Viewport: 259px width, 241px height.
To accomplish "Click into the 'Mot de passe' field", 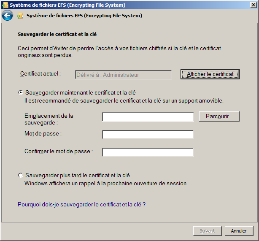I will click(148, 135).
